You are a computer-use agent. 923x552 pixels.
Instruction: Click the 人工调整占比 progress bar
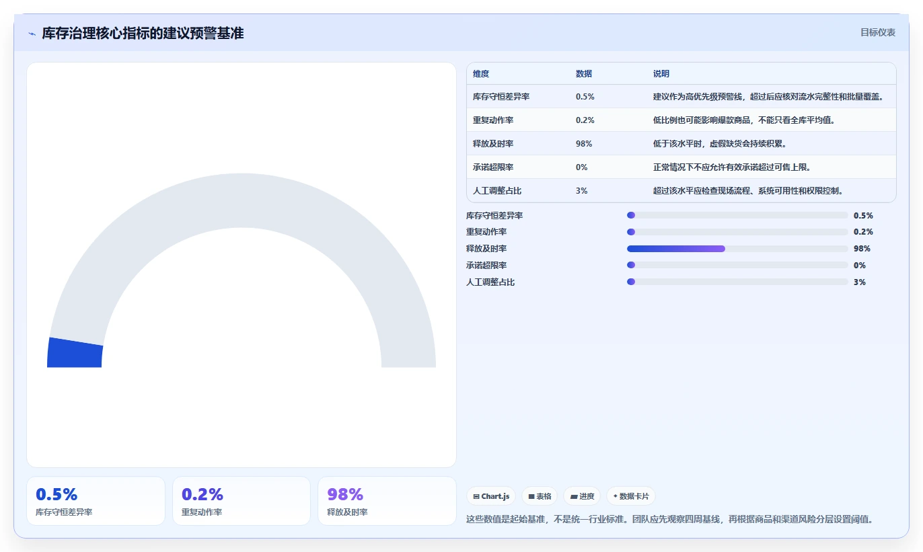click(x=737, y=282)
